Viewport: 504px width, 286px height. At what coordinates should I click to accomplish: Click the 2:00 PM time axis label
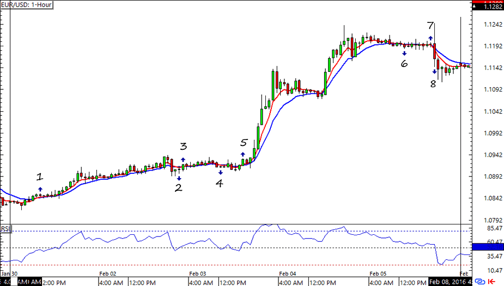(x=54, y=283)
